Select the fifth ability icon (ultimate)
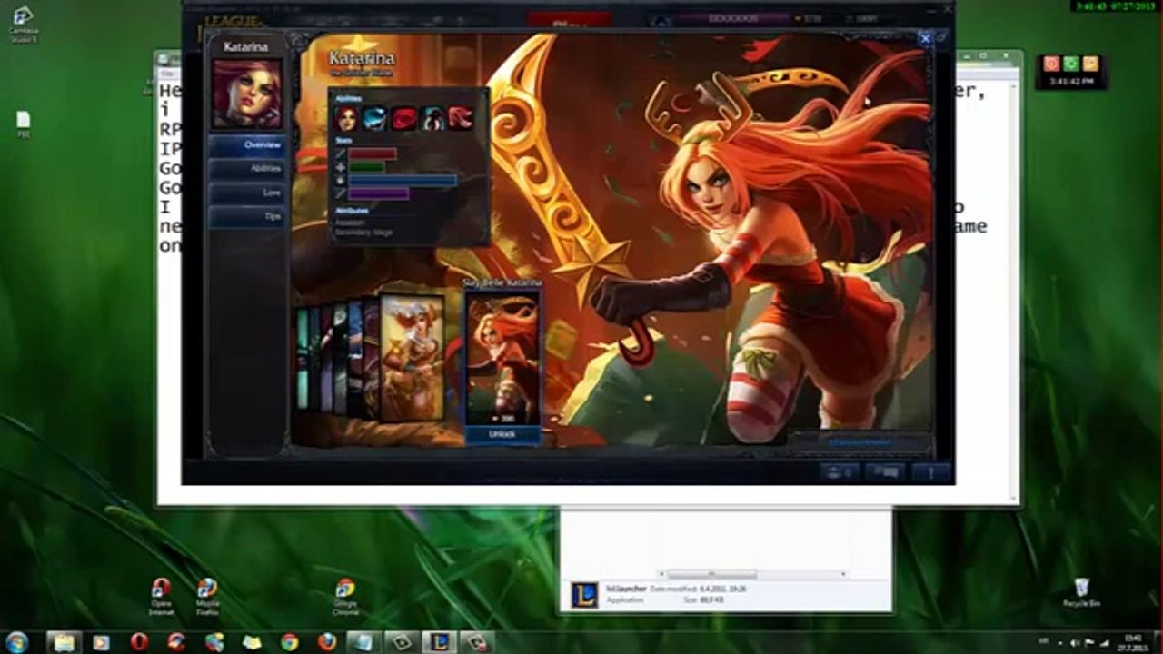1163x654 pixels. pos(461,119)
